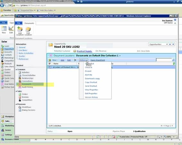
Task: Open the zoom level 100% dropdown
Action: [174, 137]
